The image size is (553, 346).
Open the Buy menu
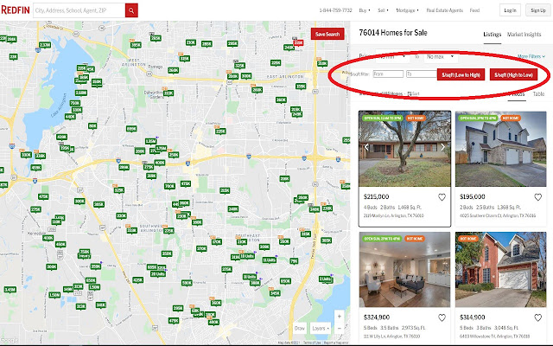tap(365, 10)
